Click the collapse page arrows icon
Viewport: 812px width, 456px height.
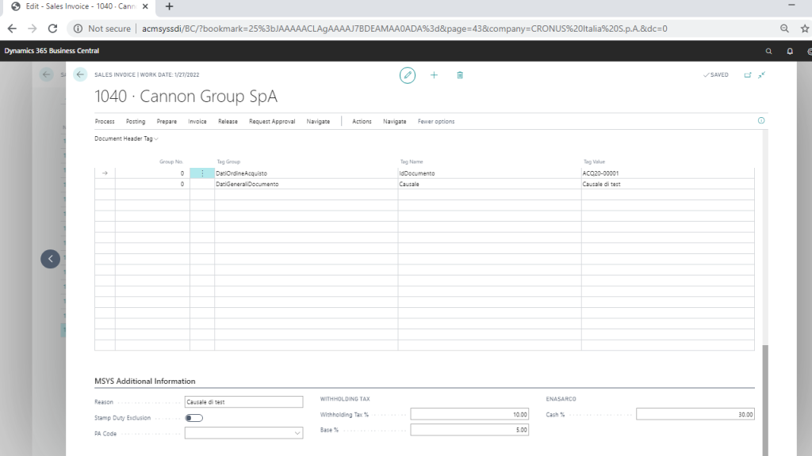(x=761, y=75)
